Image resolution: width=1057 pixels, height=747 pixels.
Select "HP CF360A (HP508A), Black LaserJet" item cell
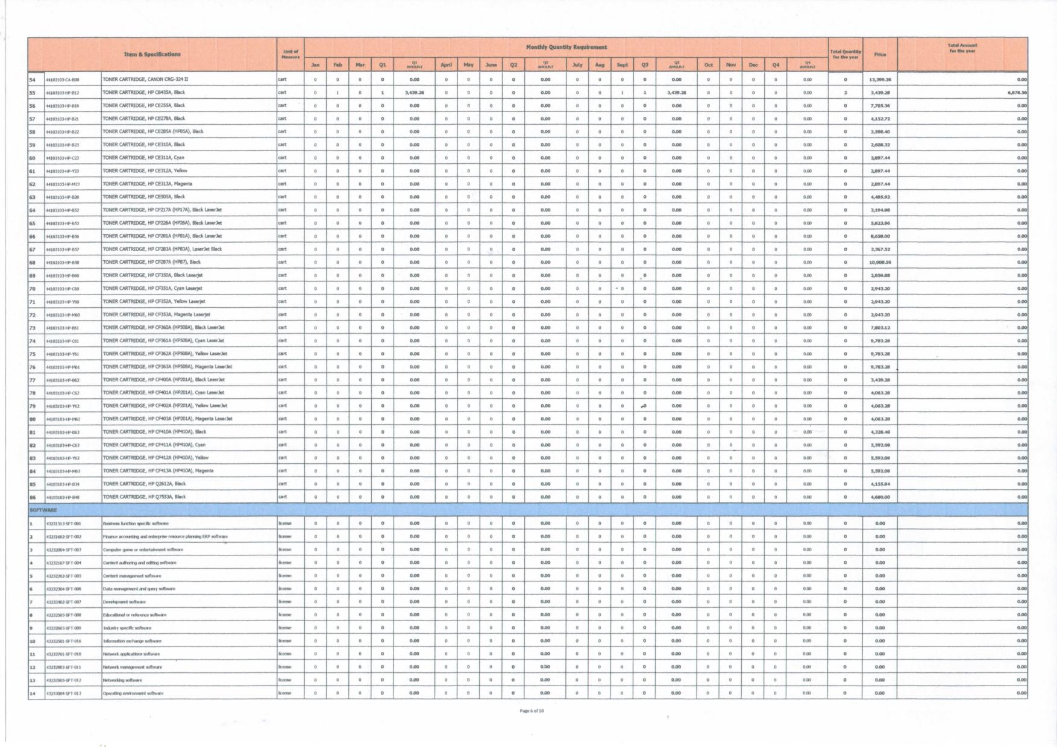pyautogui.click(x=189, y=327)
